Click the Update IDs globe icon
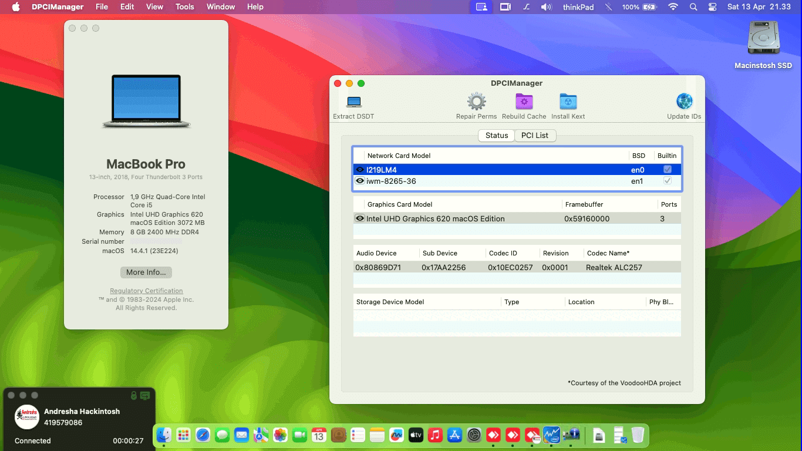 (x=684, y=102)
